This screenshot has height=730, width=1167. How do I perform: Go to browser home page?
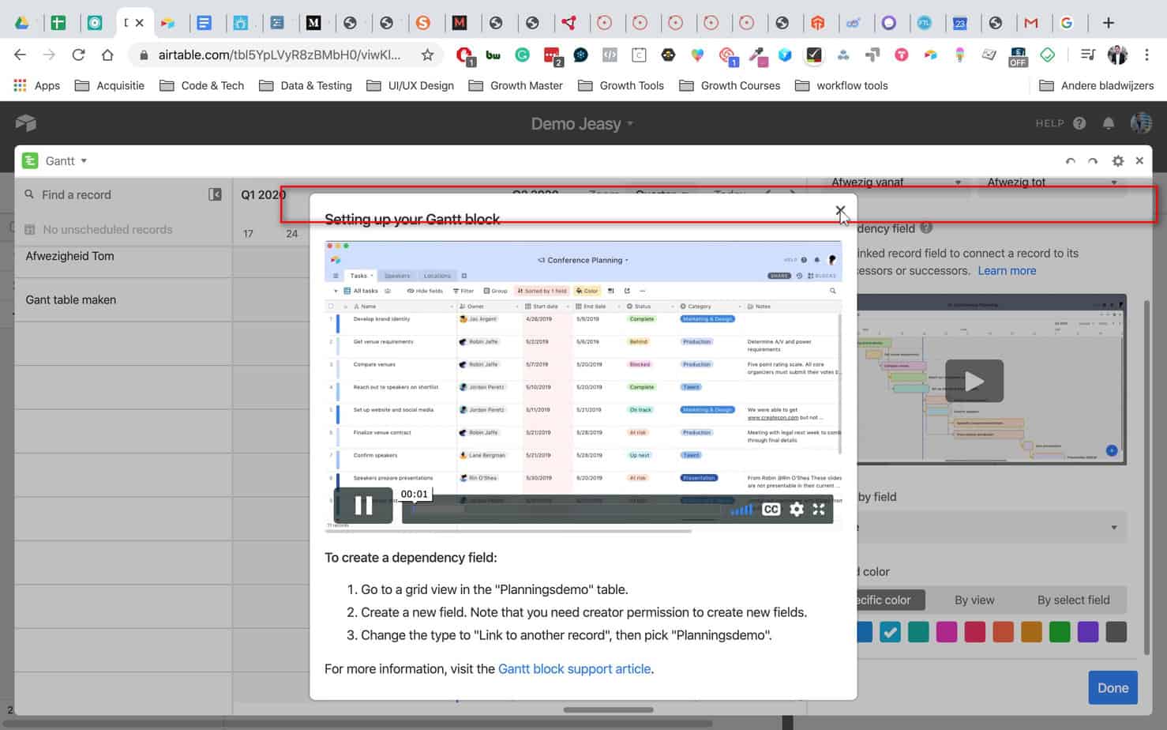coord(107,55)
